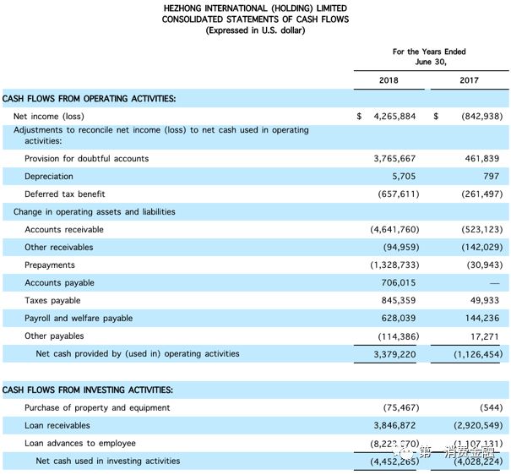511x475 pixels.
Task: Click 'For the Years Ended June 30,' header
Action: 429,57
